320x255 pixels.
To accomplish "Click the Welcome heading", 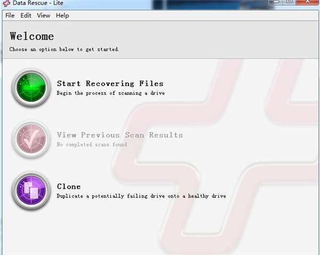I will (x=31, y=36).
